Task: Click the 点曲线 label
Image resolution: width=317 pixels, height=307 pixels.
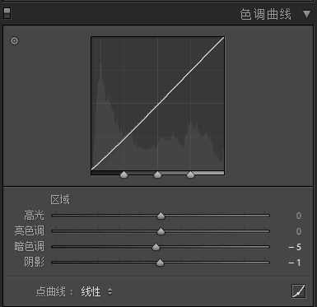Action: pyautogui.click(x=51, y=291)
